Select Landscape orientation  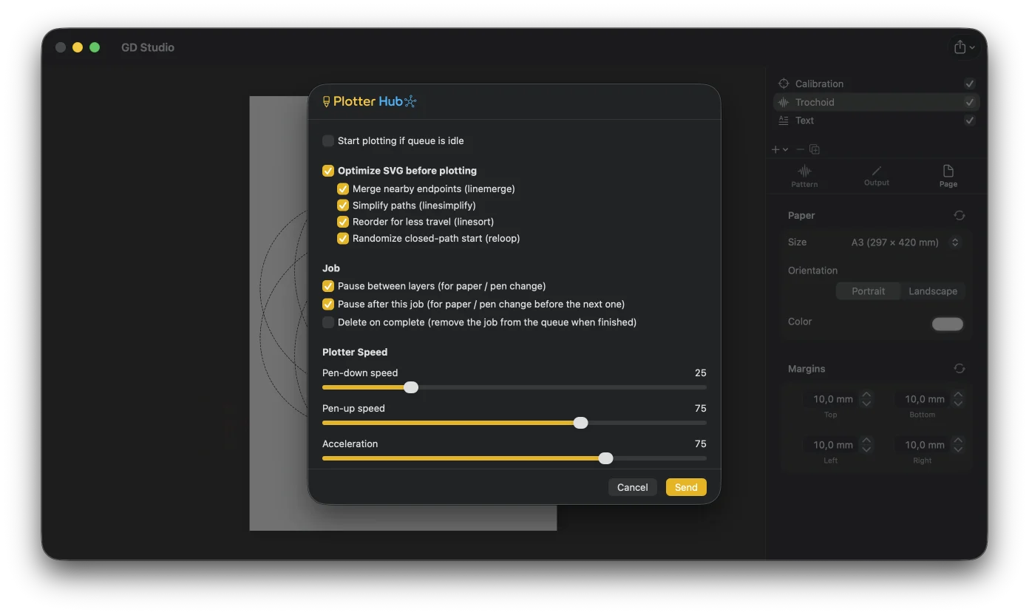tap(933, 291)
